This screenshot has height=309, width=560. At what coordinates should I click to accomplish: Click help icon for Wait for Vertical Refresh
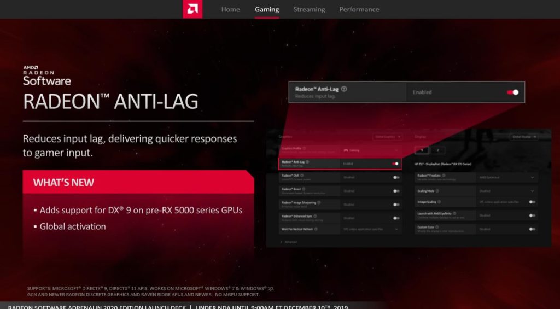(x=317, y=229)
